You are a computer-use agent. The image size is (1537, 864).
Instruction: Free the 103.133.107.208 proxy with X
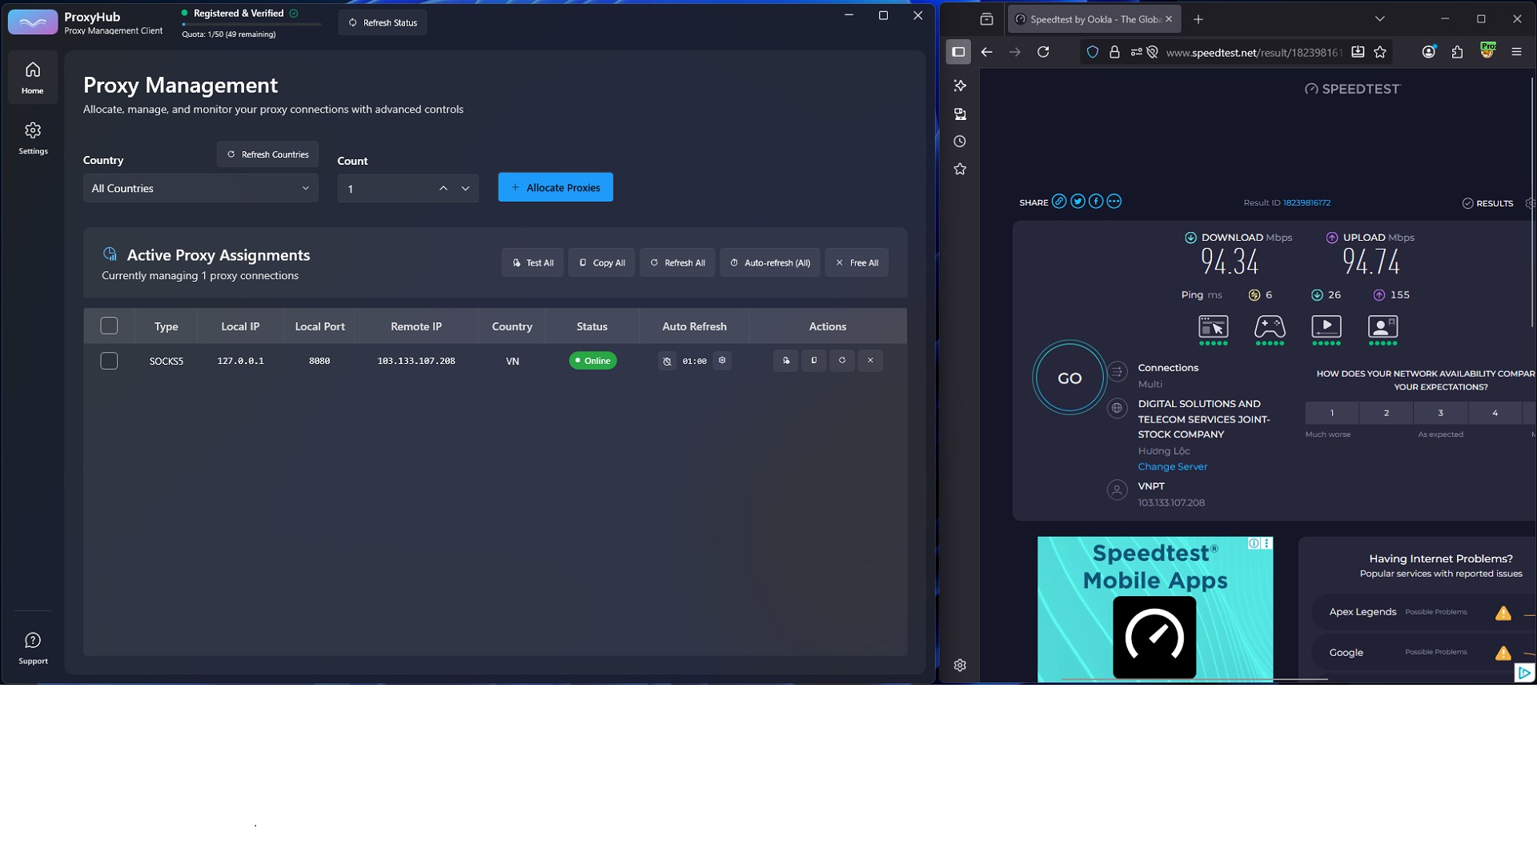tap(870, 361)
